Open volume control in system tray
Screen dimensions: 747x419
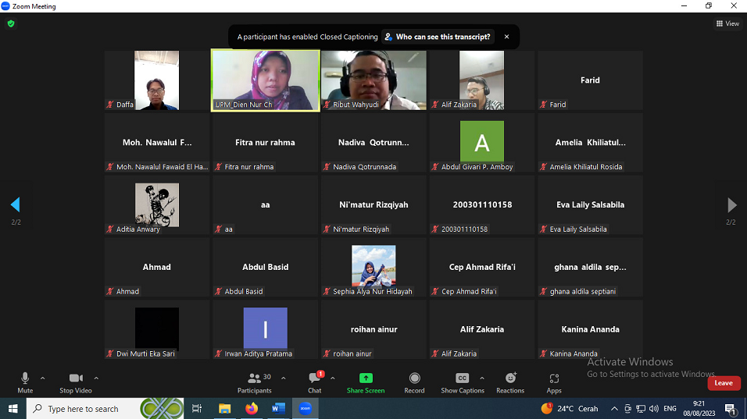pos(653,409)
